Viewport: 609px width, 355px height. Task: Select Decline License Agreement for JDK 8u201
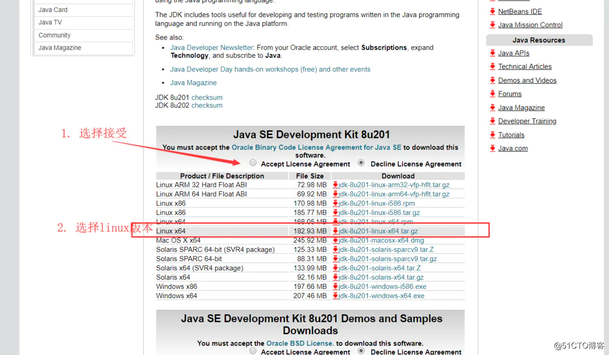click(x=361, y=163)
